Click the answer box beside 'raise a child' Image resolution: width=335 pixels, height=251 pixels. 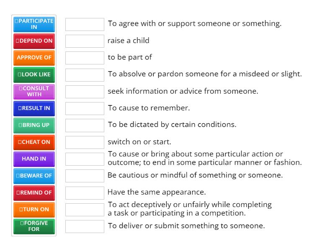click(x=85, y=41)
